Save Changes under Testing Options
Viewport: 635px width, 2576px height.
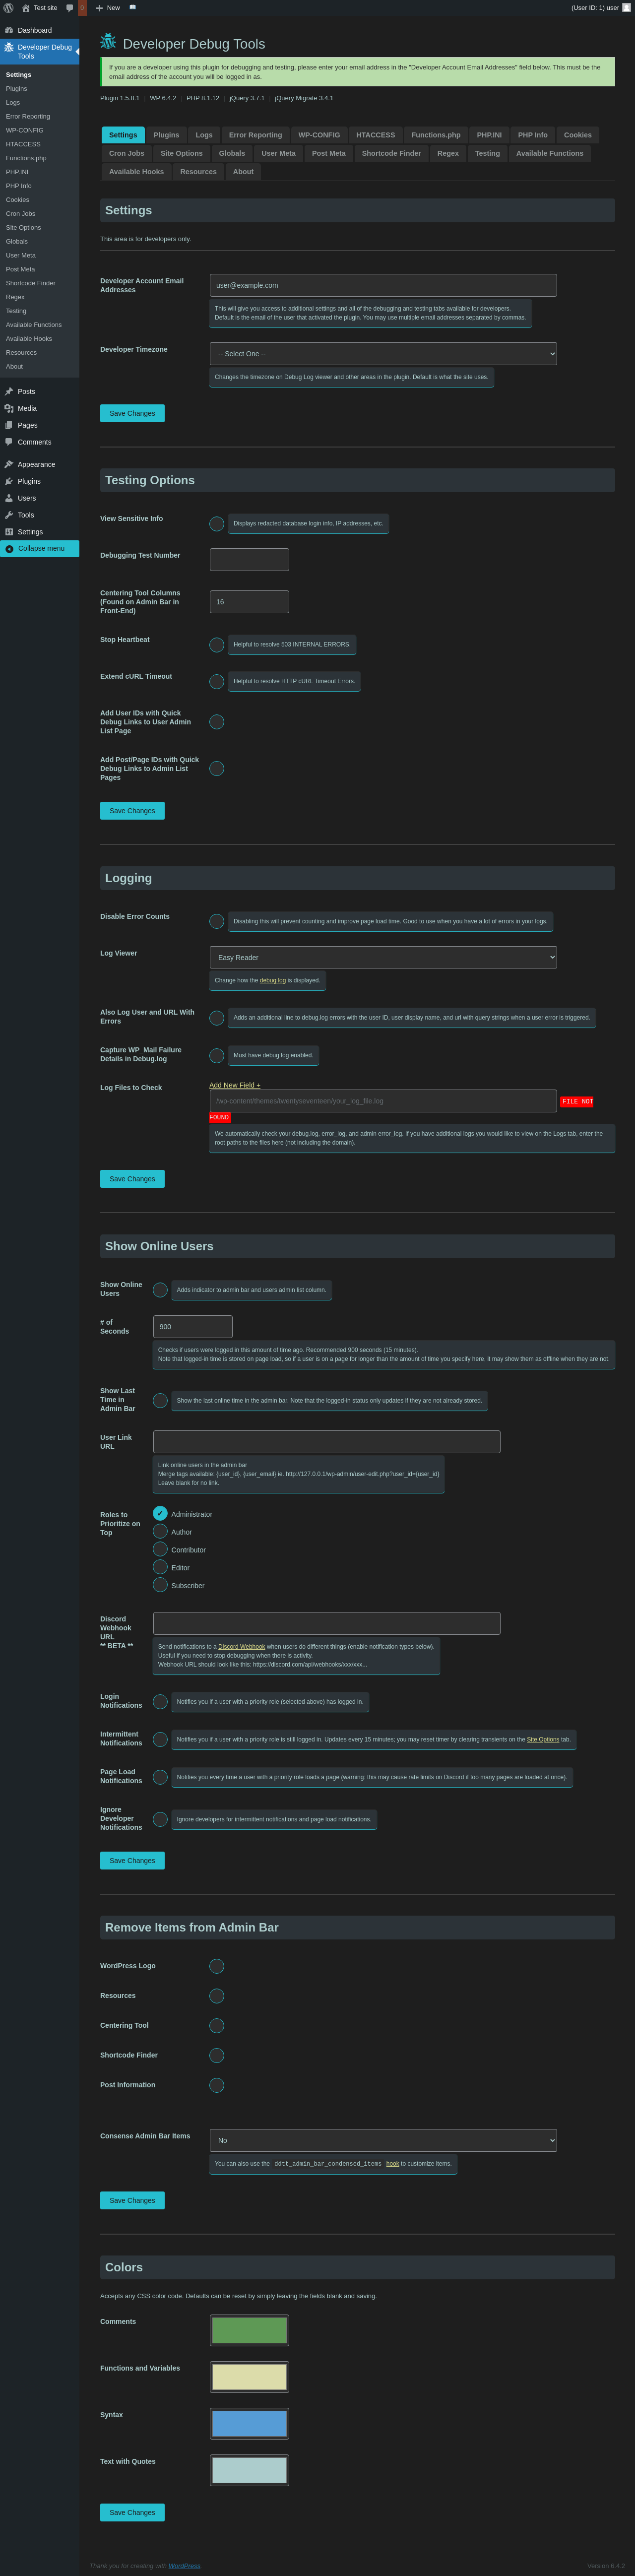coord(132,811)
